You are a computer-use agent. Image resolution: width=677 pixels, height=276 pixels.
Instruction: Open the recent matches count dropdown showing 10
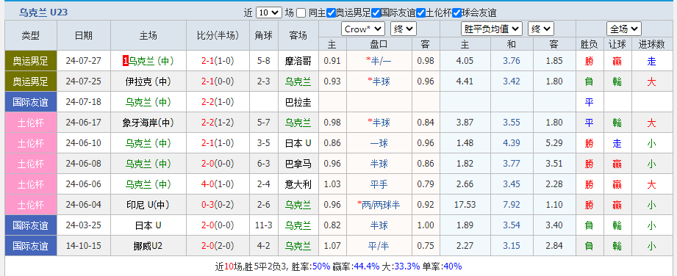[x=268, y=13]
